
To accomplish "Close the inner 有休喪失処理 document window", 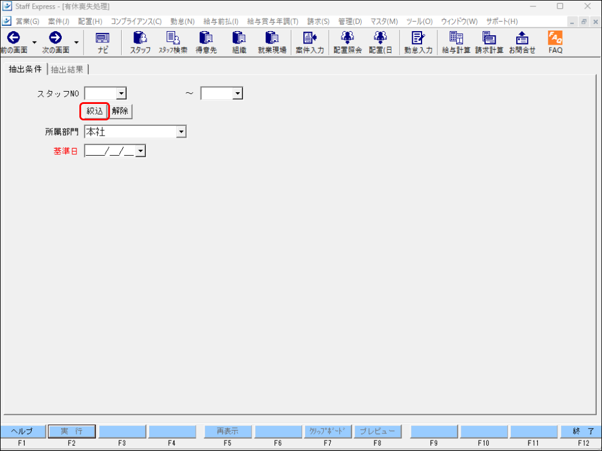I will click(595, 22).
